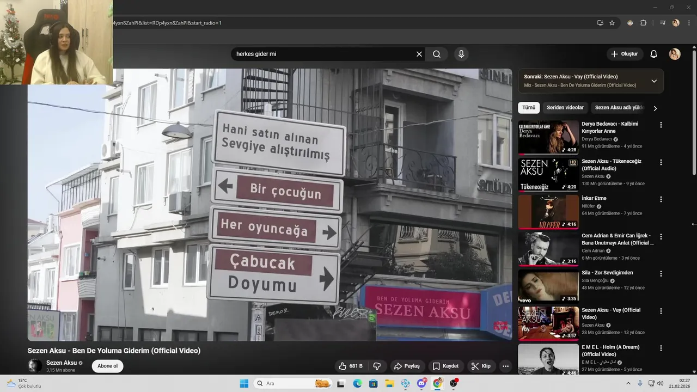Open the media control playlist icon
697x392 pixels.
pyautogui.click(x=663, y=23)
